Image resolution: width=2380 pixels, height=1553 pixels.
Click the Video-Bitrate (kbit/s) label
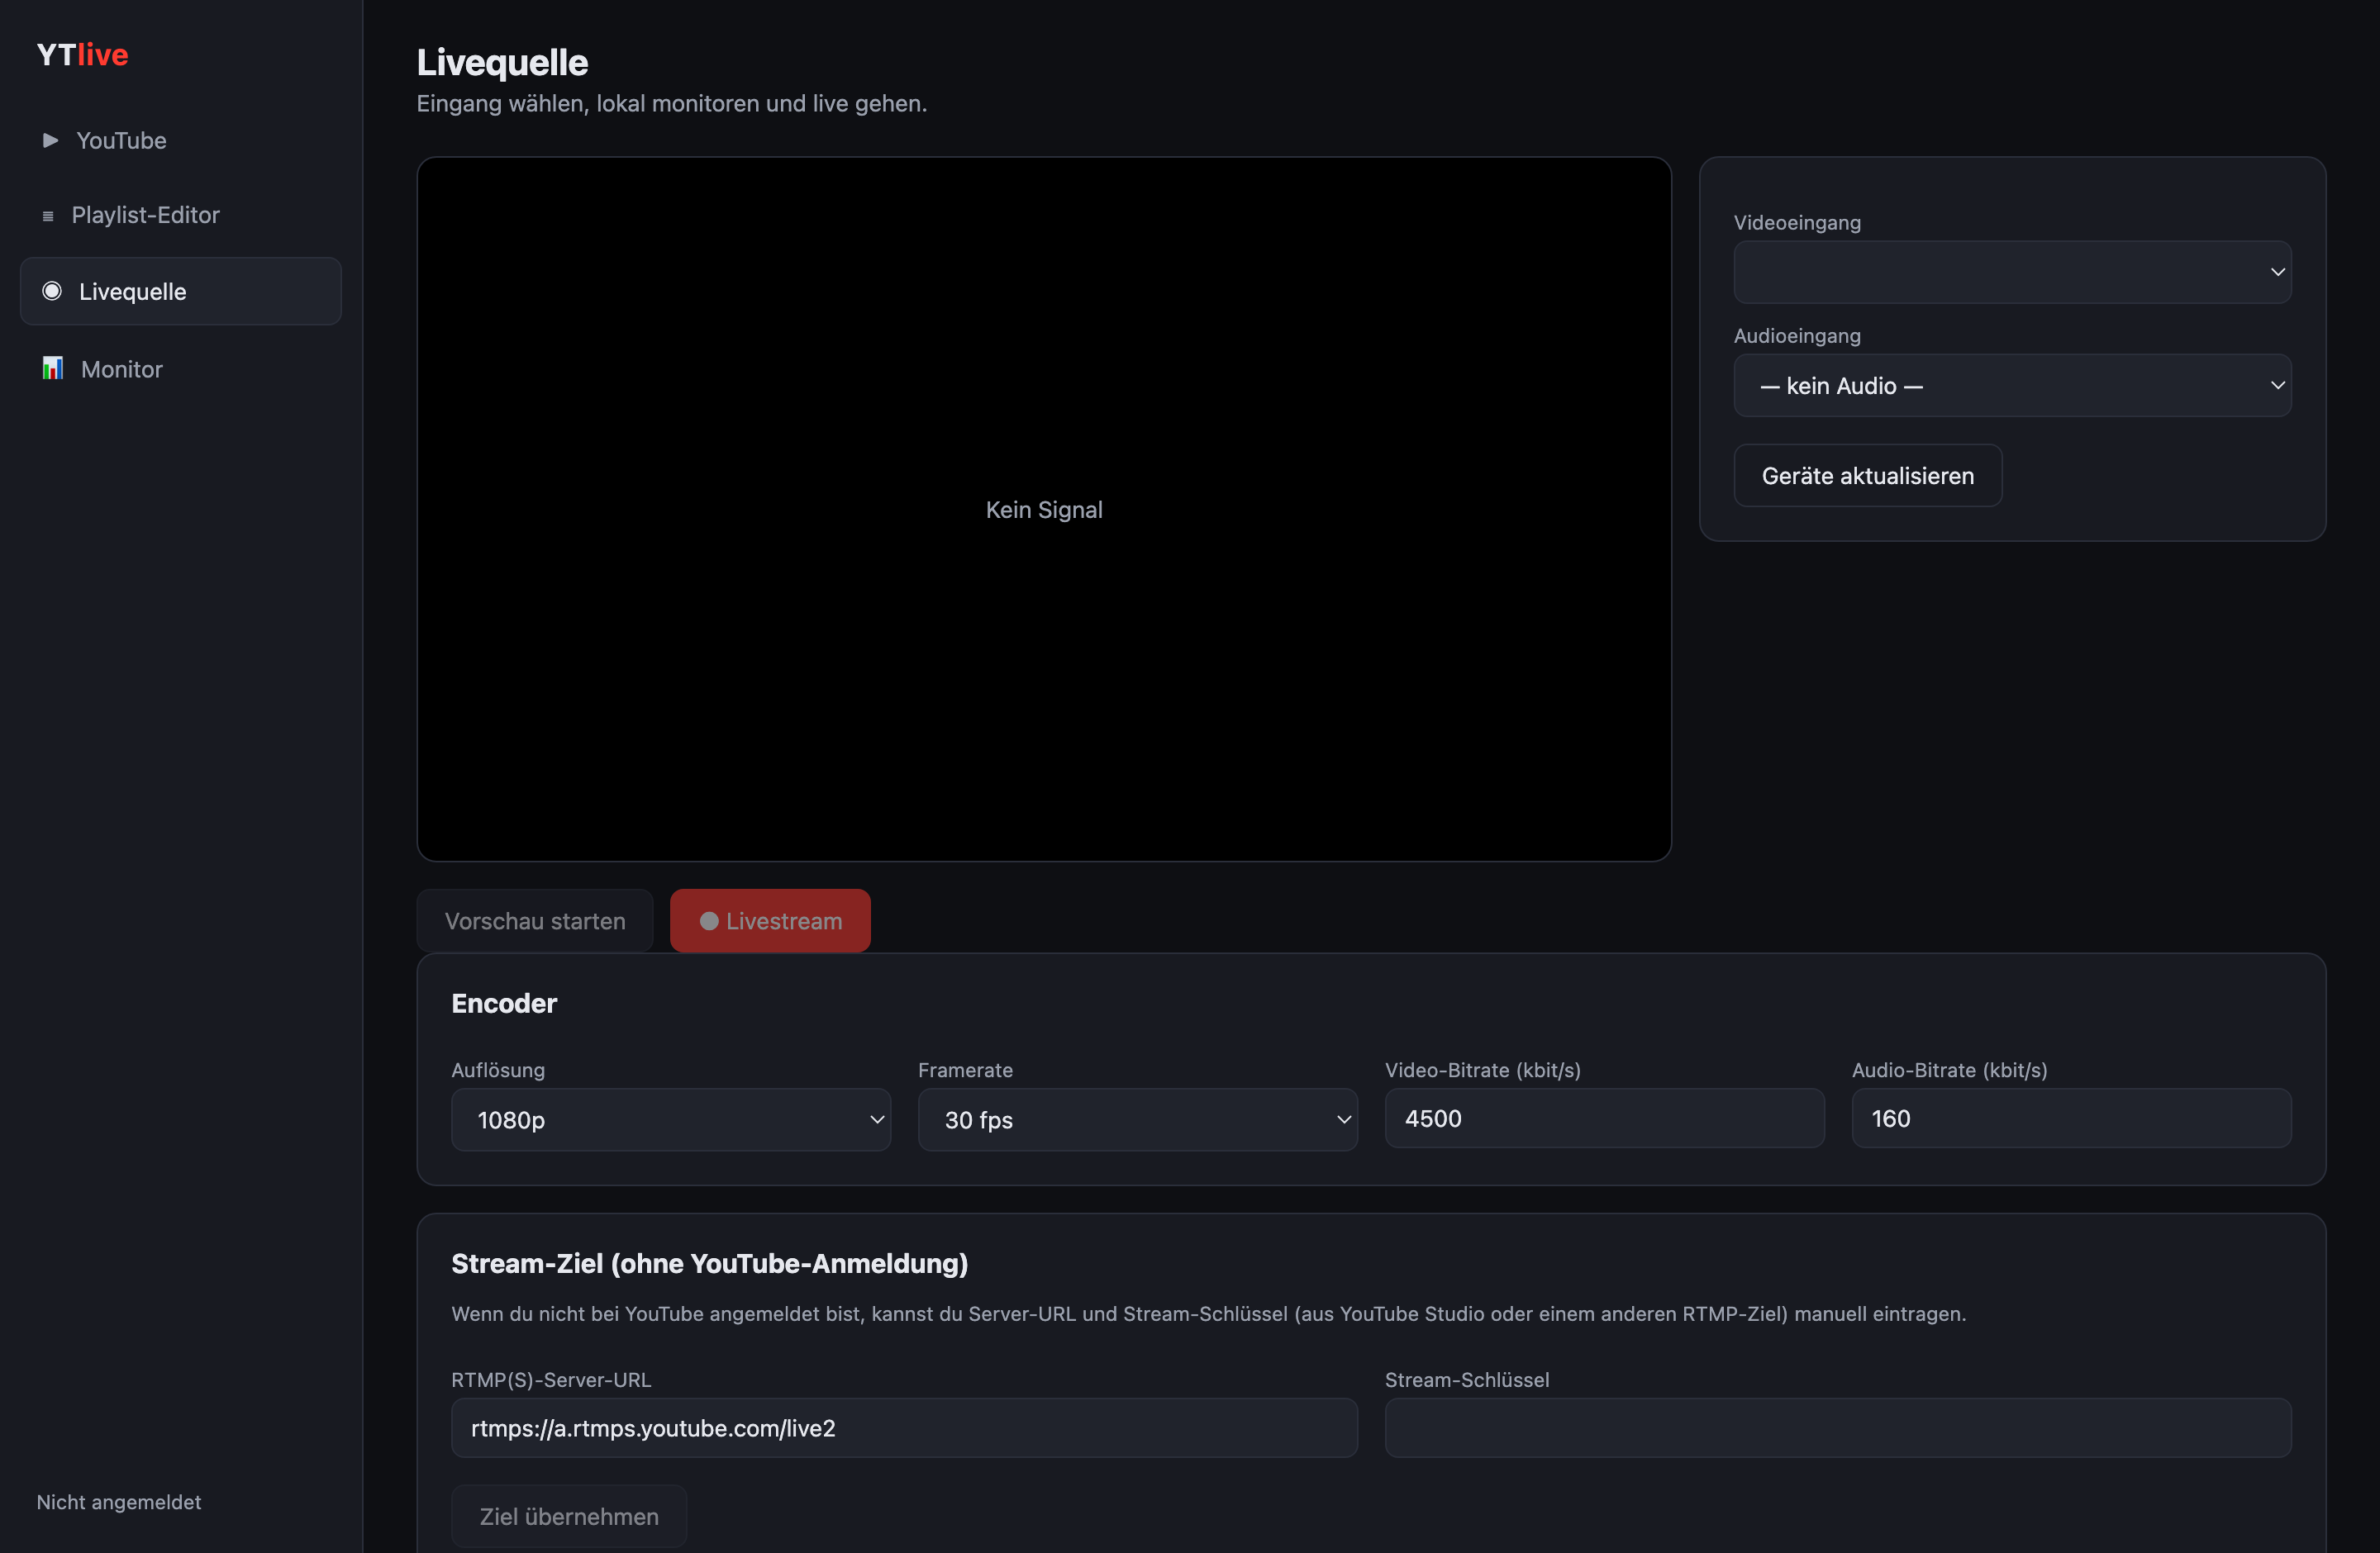[x=1483, y=1071]
